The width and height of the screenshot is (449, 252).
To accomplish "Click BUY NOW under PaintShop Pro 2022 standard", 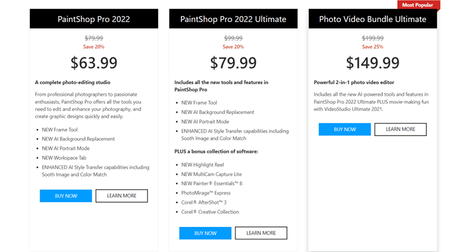I will [66, 196].
